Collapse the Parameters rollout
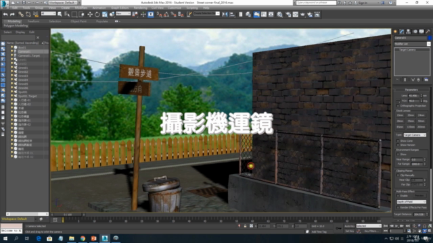Screen dimensions: 433x243 click(411, 90)
